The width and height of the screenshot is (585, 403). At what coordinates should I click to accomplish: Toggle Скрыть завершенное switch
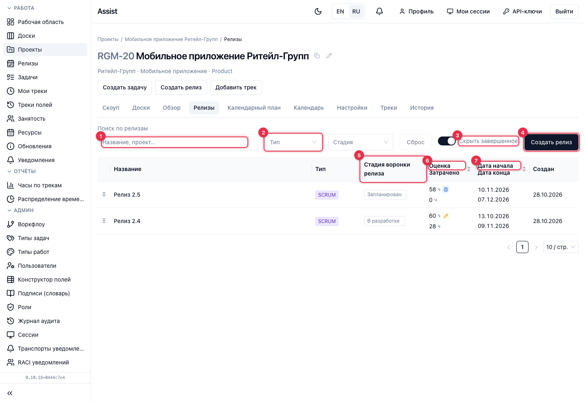[x=446, y=141]
